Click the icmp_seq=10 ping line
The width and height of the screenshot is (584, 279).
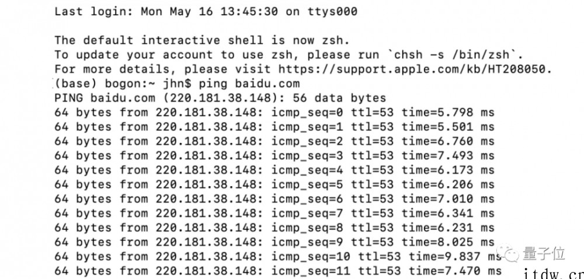tap(278, 256)
